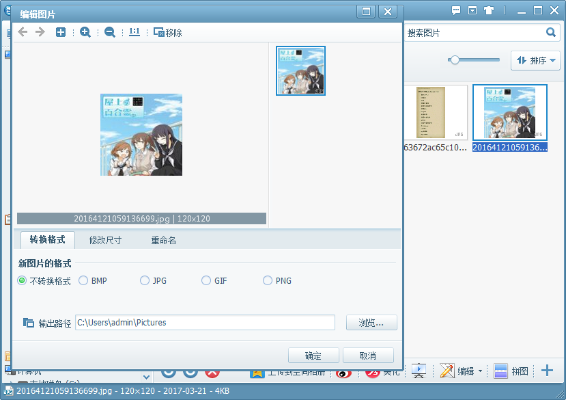Zoom in on the preview image
Screen dimensions: 566x400
point(85,32)
